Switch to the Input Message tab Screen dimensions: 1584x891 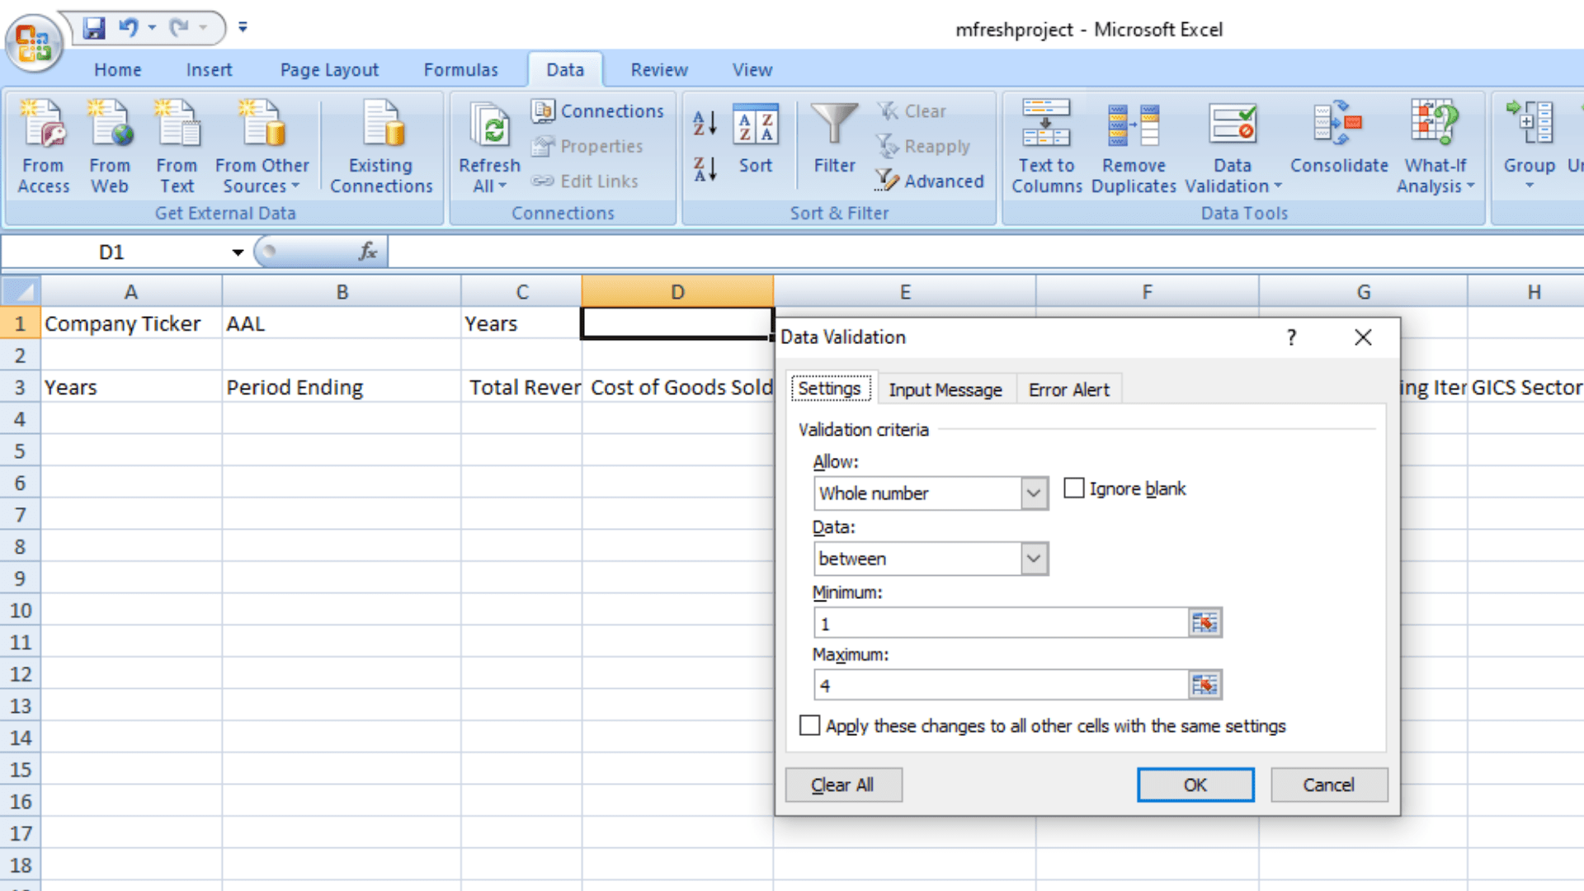click(945, 389)
